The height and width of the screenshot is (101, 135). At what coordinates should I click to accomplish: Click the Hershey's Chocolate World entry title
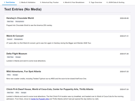20,18
